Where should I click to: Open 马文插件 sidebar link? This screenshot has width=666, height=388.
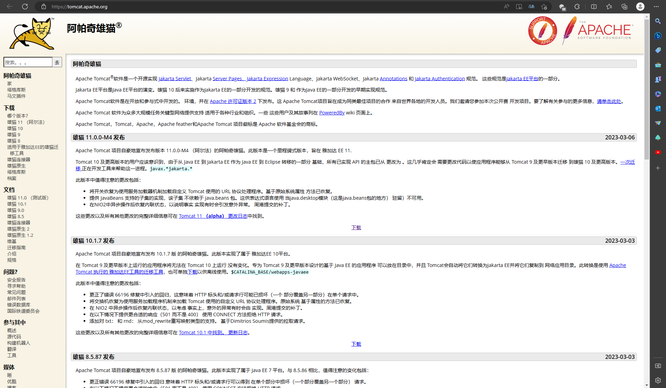point(16,96)
